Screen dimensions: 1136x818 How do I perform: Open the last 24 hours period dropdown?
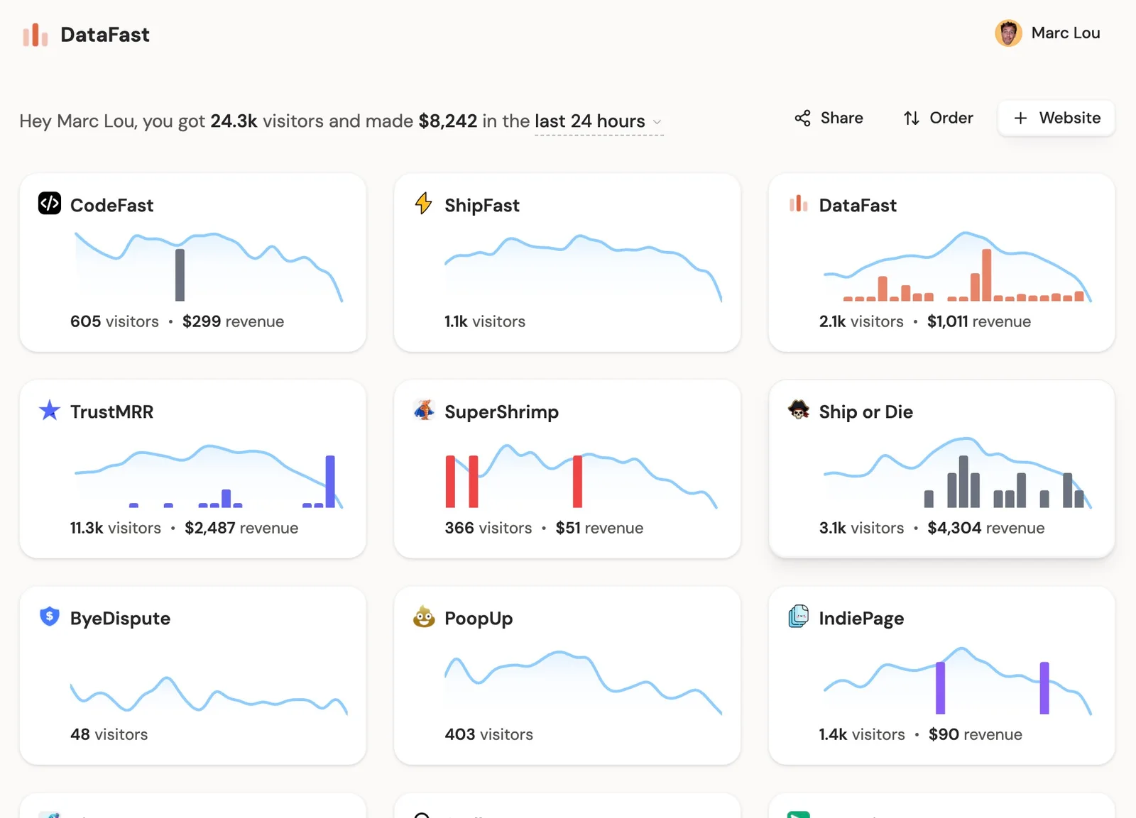(x=599, y=121)
